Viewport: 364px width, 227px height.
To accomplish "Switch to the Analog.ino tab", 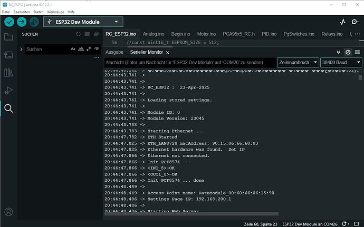I will 154,34.
